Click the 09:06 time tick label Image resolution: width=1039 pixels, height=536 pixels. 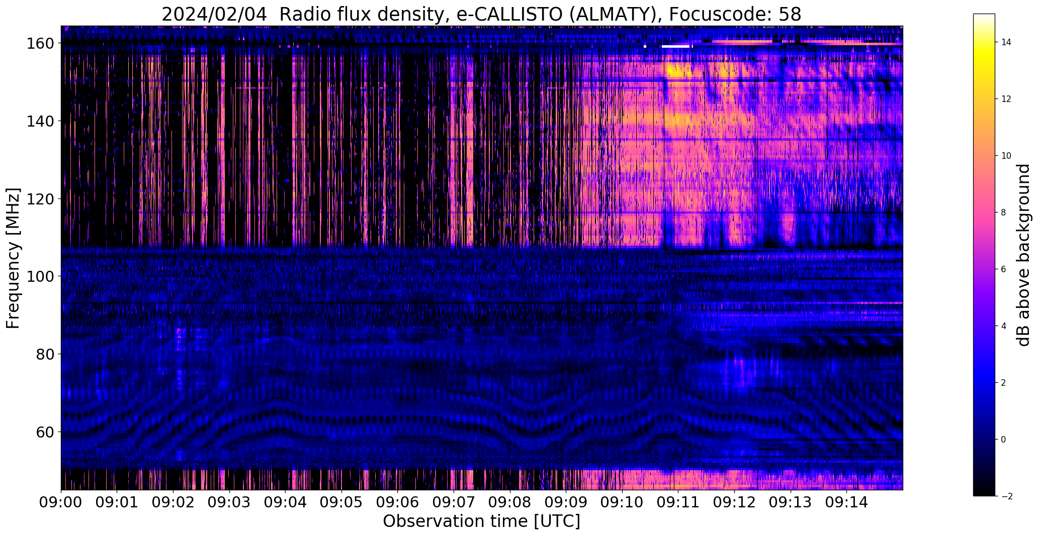(x=397, y=502)
